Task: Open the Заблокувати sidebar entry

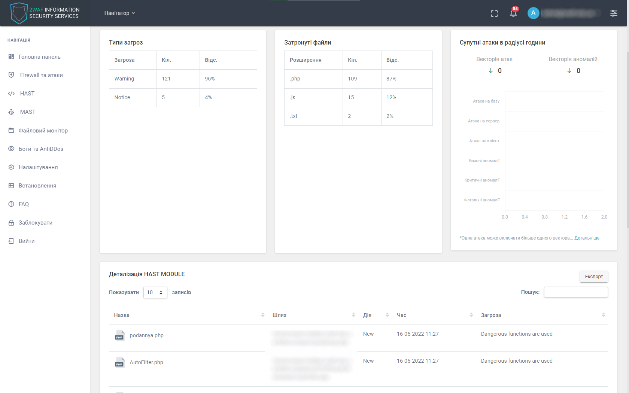Action: click(35, 222)
